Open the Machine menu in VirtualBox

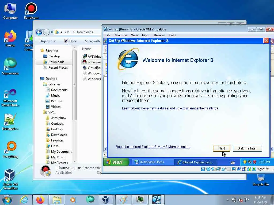pos(121,35)
